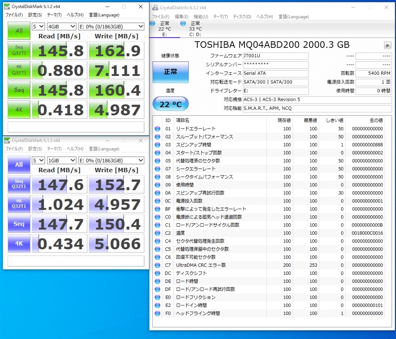This screenshot has width=396, height=339.
Task: Open 1GiB test size dropdown
Action: click(x=61, y=160)
